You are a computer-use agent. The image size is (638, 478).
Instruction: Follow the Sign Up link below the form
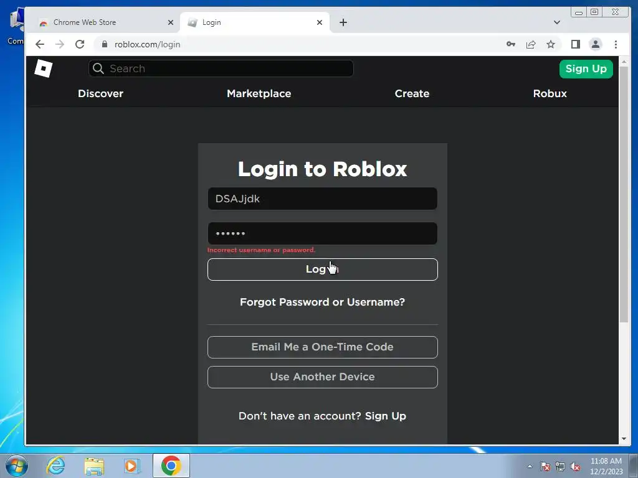(x=385, y=416)
